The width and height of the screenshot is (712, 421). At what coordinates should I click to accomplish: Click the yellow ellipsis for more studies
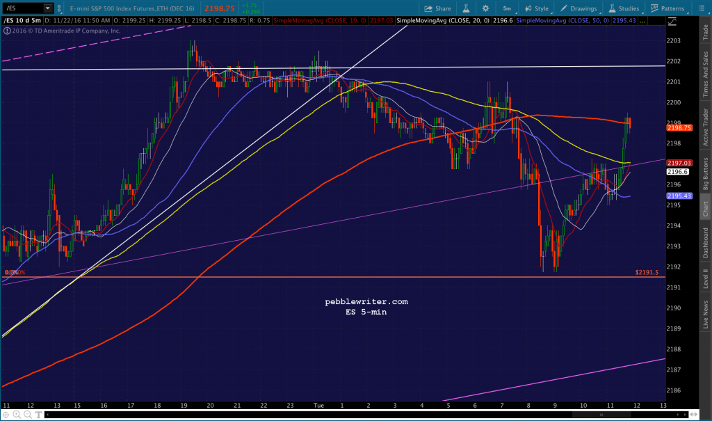click(642, 21)
